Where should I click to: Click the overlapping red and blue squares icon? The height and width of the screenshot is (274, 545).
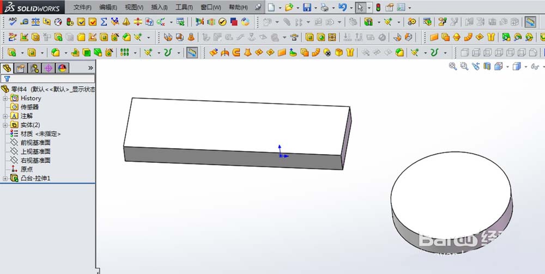click(x=234, y=22)
